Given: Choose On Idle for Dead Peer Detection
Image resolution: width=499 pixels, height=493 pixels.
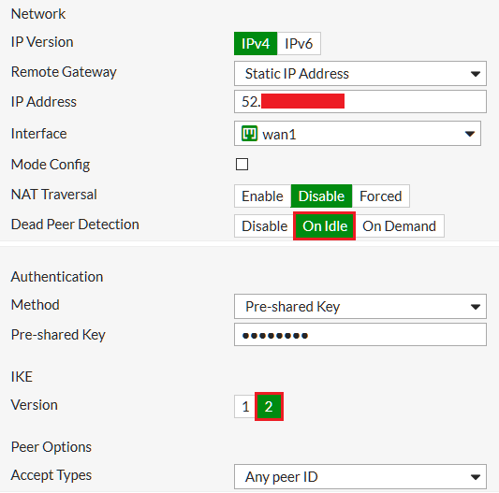Looking at the screenshot, I should point(325,226).
